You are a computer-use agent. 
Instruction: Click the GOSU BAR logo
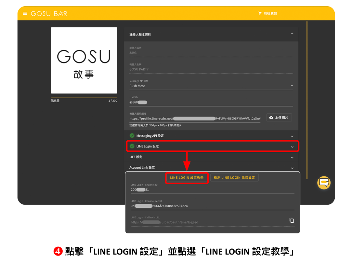49,14
